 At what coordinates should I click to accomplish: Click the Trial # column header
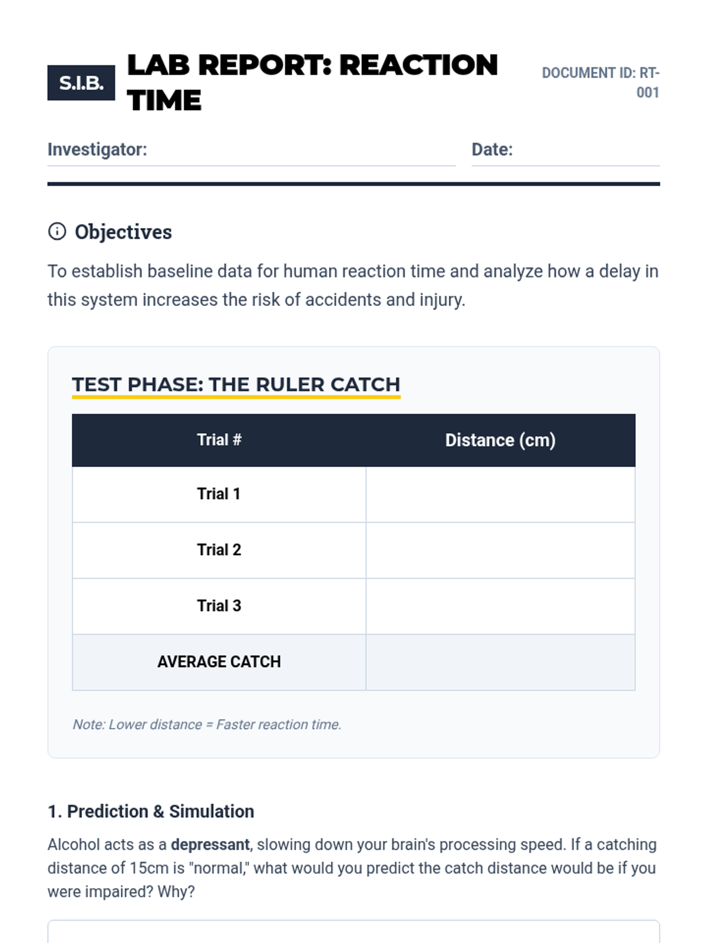coord(219,440)
